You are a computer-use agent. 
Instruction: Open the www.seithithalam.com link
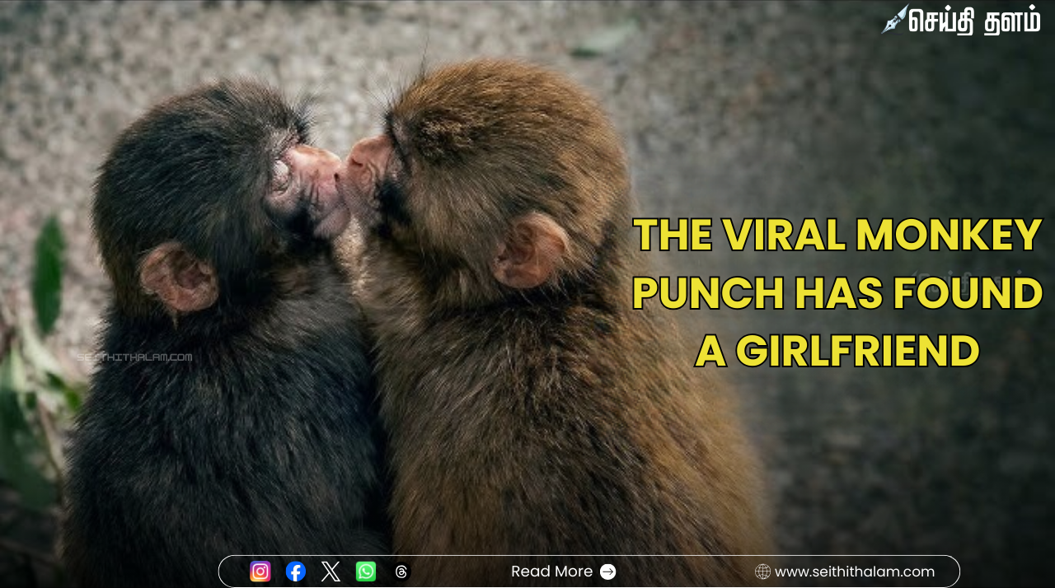tap(855, 572)
